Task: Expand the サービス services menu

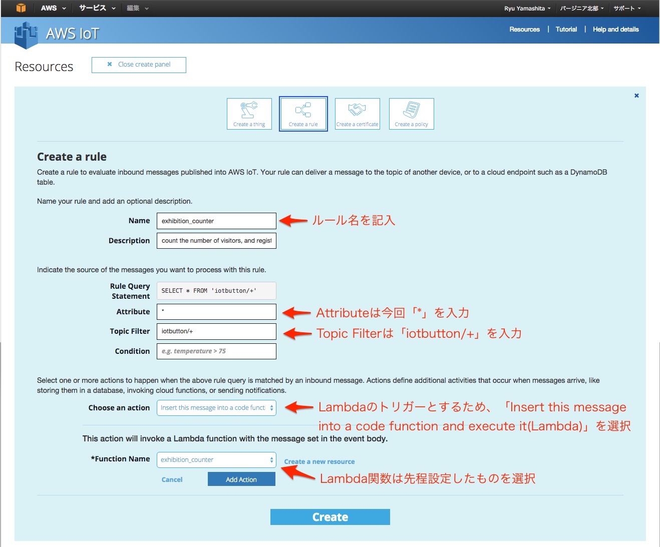Action: (97, 8)
